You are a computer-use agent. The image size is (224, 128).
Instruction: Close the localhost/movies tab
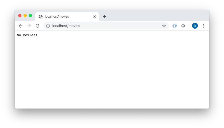pos(94,17)
